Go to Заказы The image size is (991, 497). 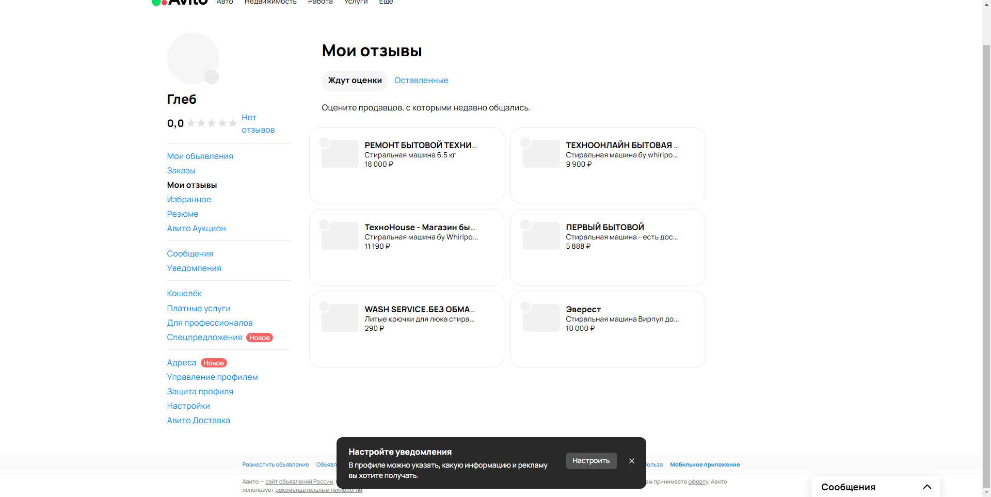pos(181,171)
